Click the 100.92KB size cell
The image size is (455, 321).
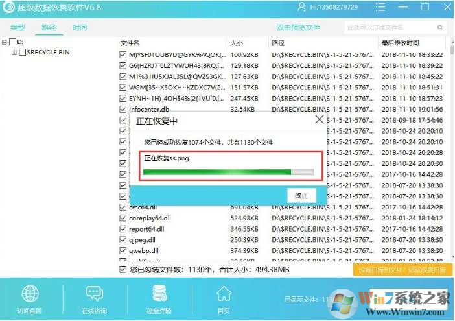tap(244, 54)
